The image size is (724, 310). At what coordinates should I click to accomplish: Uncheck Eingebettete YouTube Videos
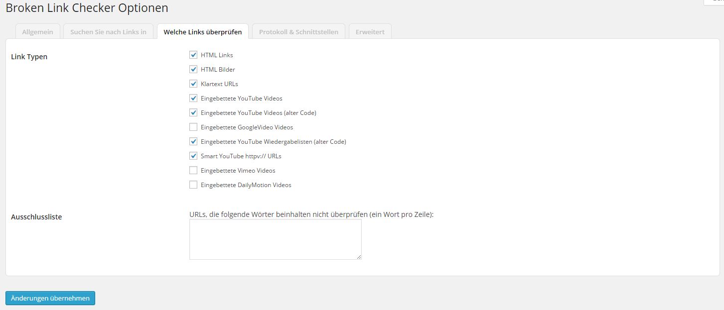pos(193,98)
